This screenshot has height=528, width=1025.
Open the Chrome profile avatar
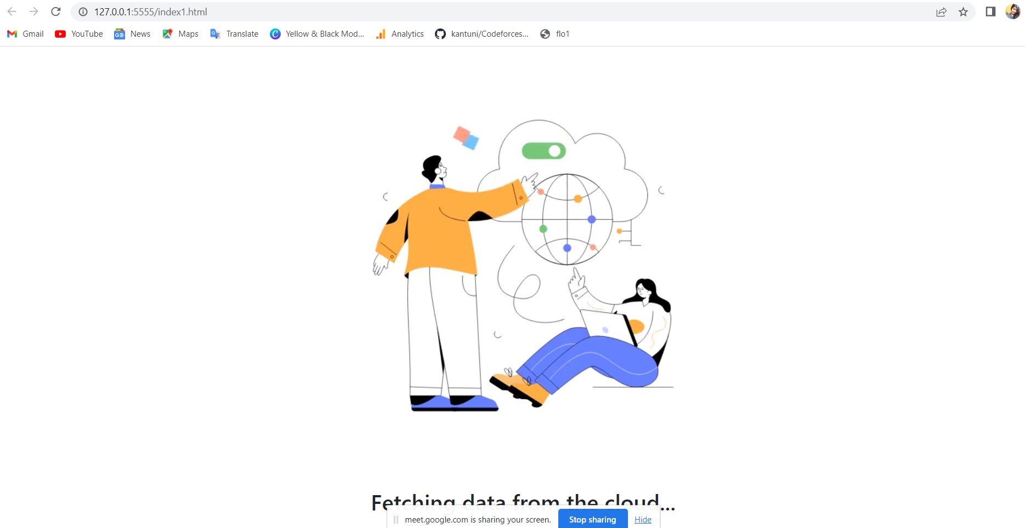click(x=1012, y=12)
